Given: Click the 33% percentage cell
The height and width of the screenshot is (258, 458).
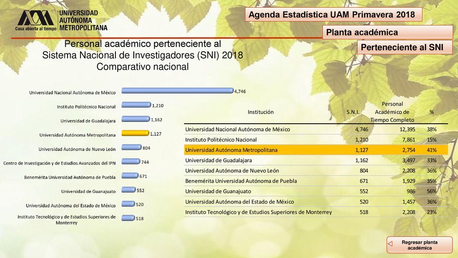Looking at the screenshot, I should 432,160.
